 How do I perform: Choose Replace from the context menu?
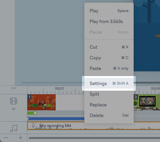pyautogui.click(x=109, y=105)
